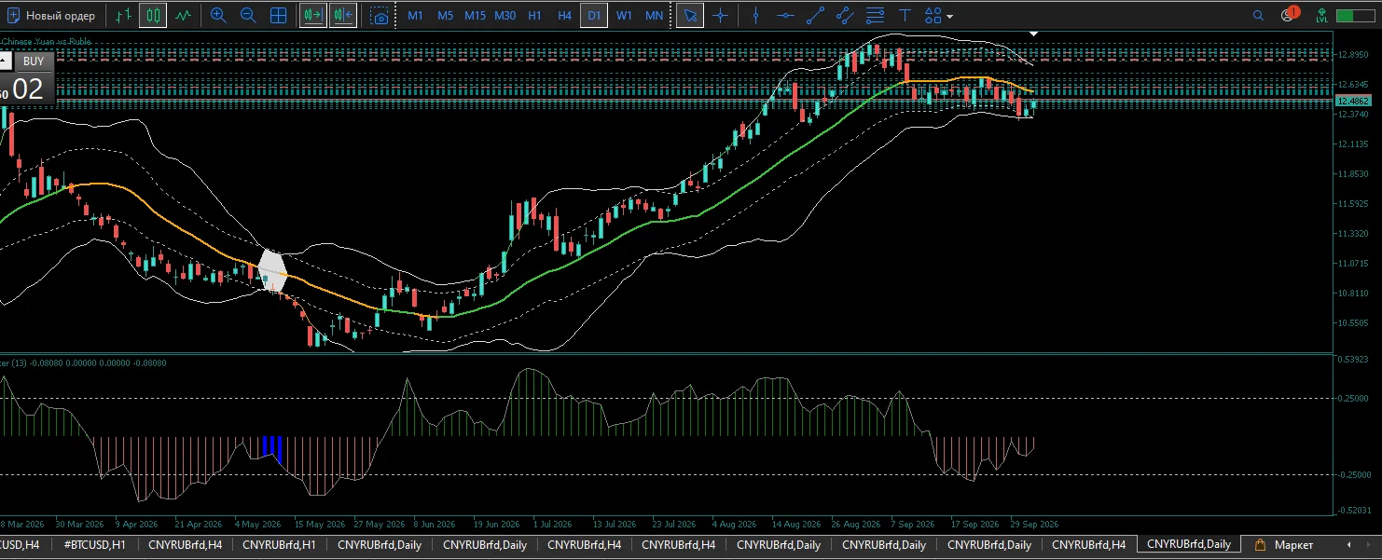This screenshot has height=560, width=1382.
Task: Zoom in on the chart
Action: 218,16
